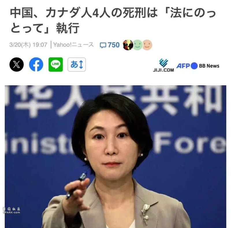Open the あ text size switcher
The image size is (231, 228).
tap(77, 65)
